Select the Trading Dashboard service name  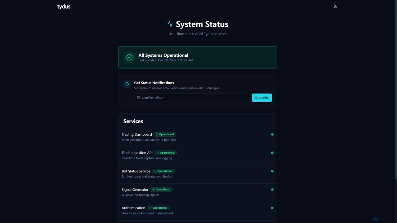coord(137,134)
